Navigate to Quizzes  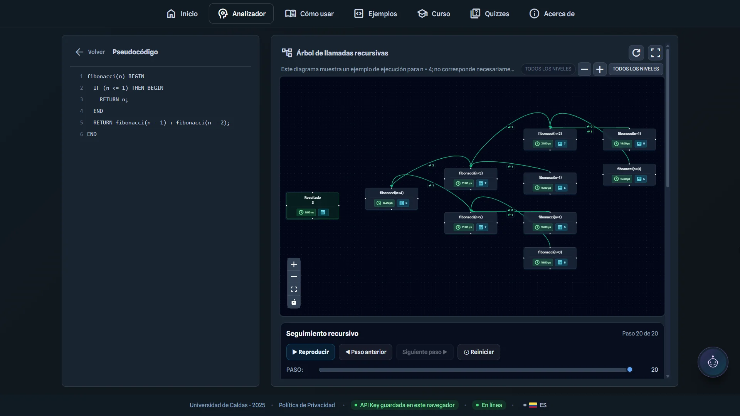click(490, 14)
